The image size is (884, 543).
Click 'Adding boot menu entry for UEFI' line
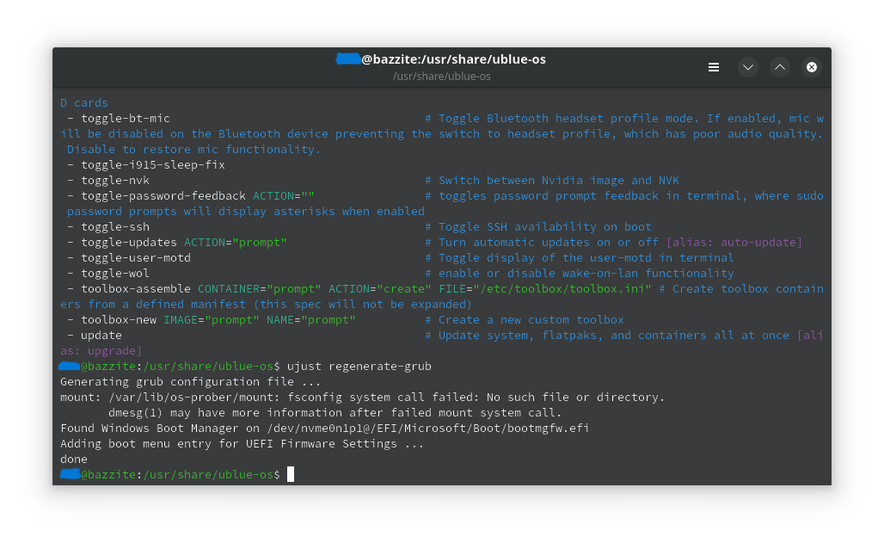pos(242,444)
